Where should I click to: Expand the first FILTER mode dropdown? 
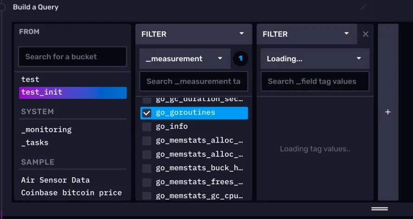[x=241, y=34]
